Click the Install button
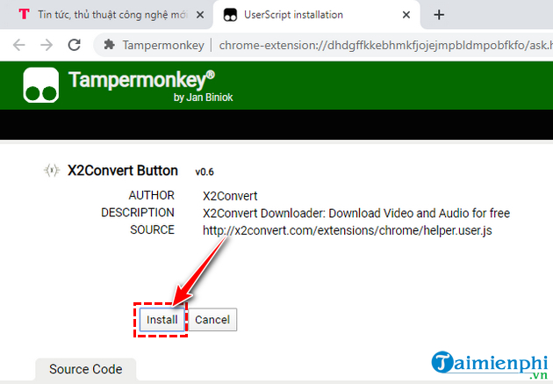 (162, 319)
